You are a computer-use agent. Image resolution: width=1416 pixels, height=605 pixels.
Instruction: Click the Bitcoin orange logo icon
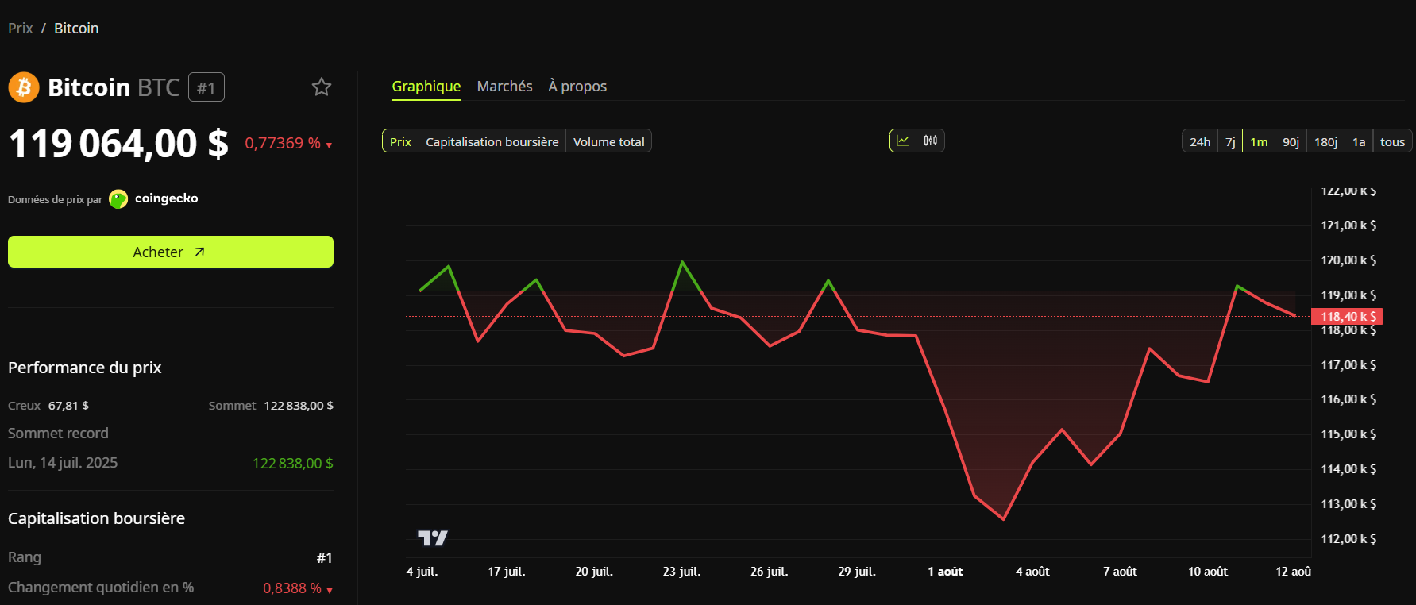click(x=24, y=87)
